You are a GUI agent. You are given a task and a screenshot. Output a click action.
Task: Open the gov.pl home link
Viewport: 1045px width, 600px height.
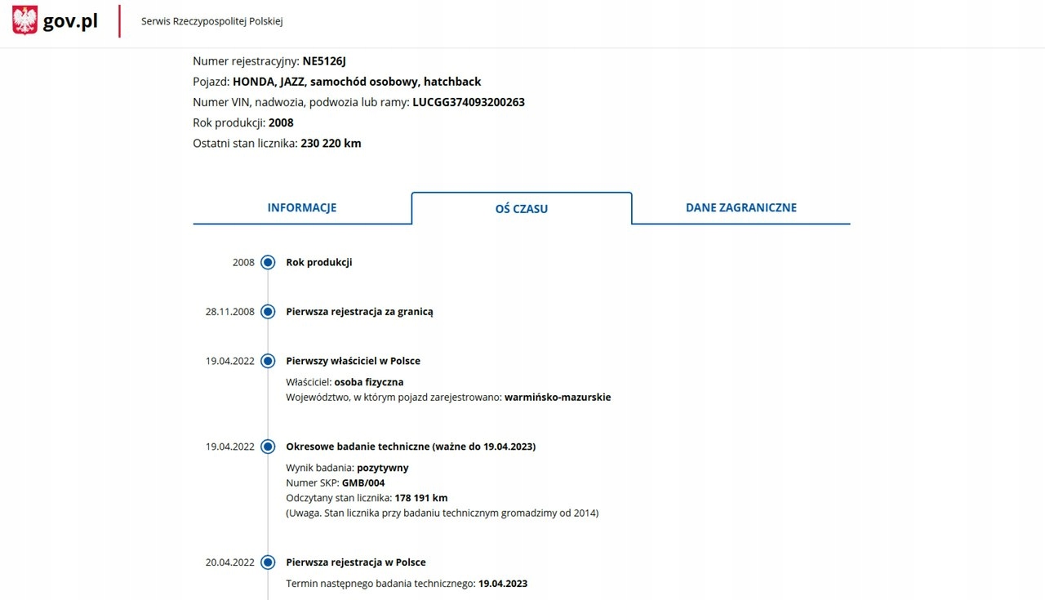[x=55, y=20]
